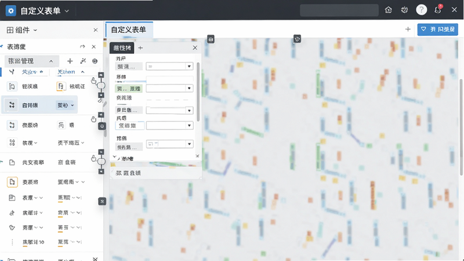The image size is (464, 261).
Task: Click the vertical dots handle in the last row
Action: [x=12, y=242]
